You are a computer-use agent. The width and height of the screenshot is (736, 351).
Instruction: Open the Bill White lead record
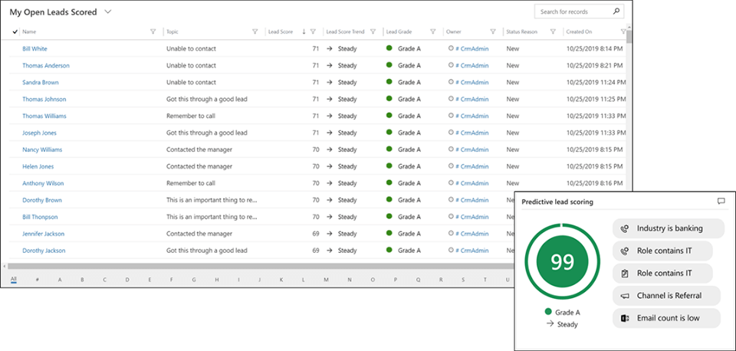tap(34, 49)
